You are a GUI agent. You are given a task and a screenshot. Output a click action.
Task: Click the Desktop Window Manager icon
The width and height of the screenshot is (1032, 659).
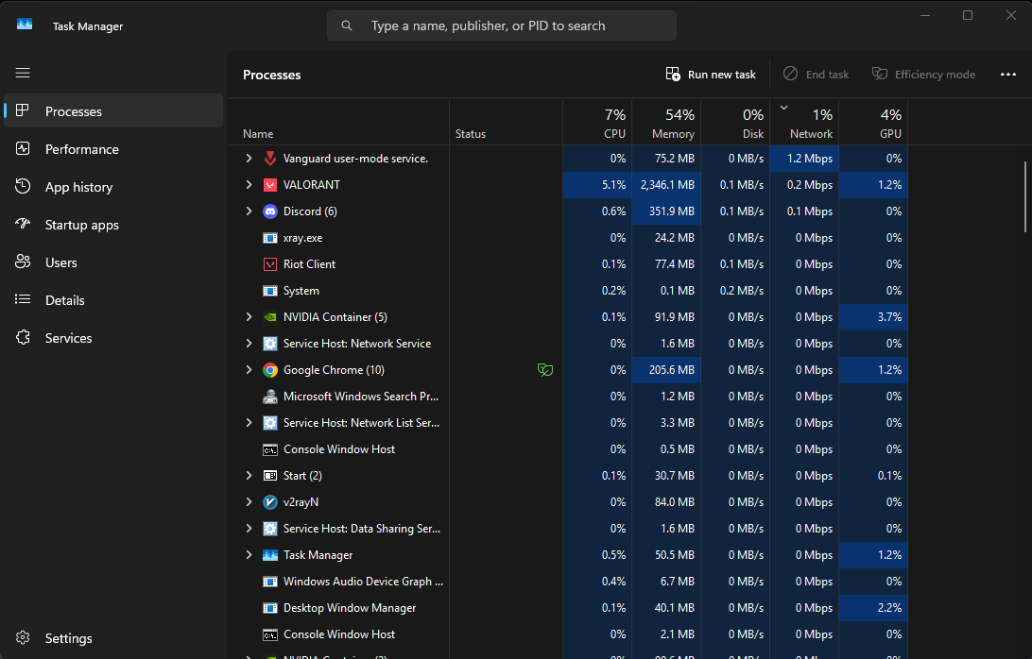point(270,608)
